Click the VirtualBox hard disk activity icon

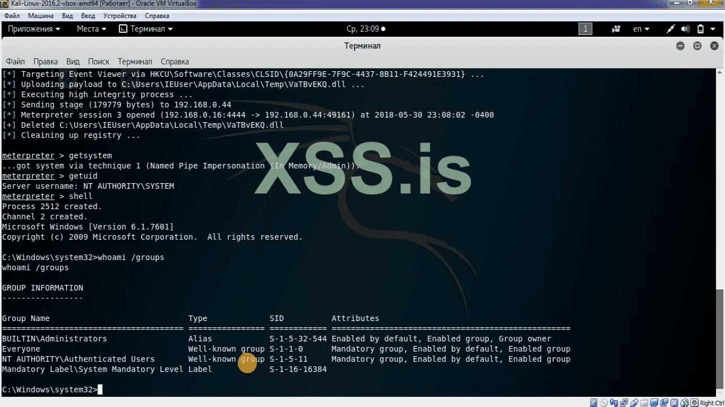(594, 403)
